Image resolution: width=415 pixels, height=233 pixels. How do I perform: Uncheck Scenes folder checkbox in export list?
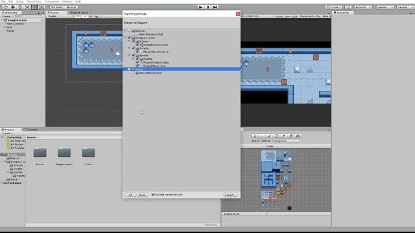134,41
